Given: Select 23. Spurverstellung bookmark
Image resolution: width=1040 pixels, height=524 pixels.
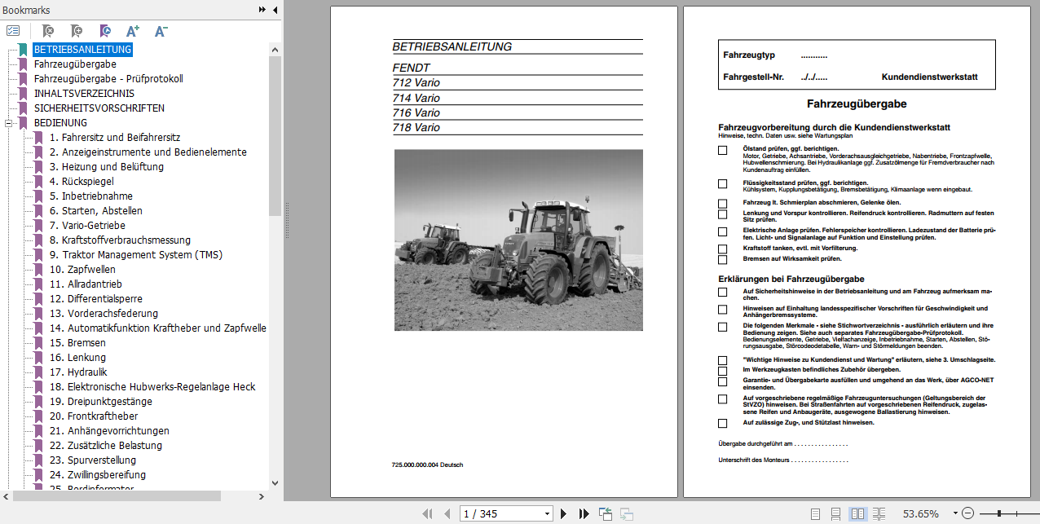Looking at the screenshot, I should tap(93, 460).
